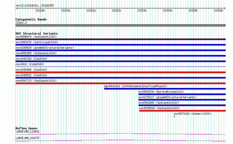Click the nsv6551565 (Sedlazeck2020) label

coord(36,53)
